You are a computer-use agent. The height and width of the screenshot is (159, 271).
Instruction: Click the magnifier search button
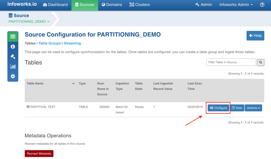point(260,62)
